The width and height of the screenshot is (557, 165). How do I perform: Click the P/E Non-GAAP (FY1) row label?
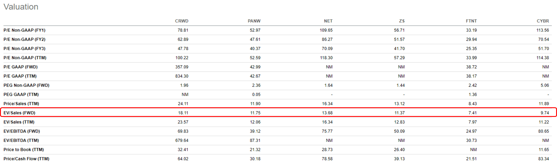[x=24, y=30]
